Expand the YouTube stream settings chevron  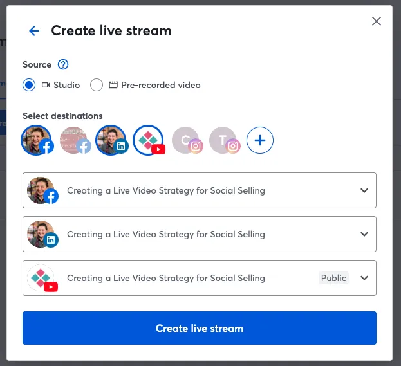[x=364, y=278]
